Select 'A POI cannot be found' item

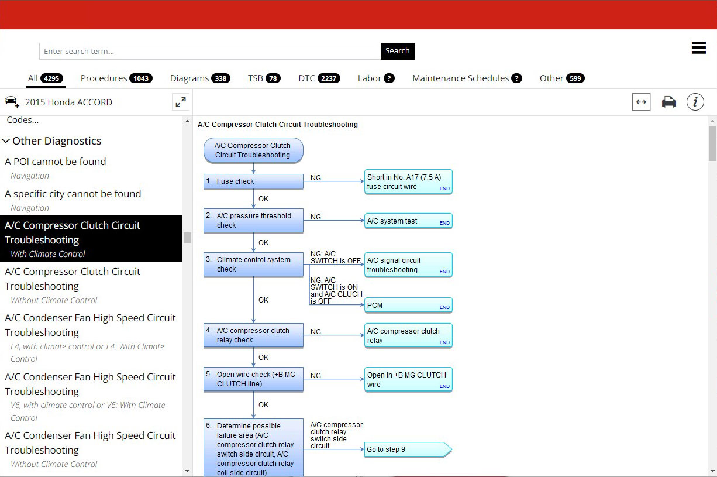pos(56,162)
